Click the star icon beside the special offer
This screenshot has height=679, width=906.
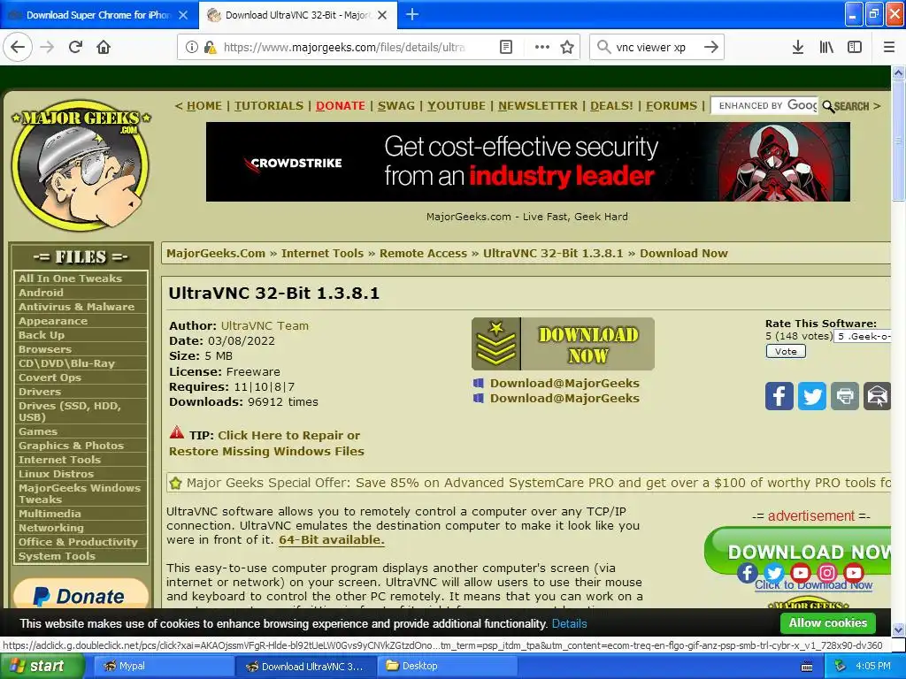pyautogui.click(x=176, y=483)
